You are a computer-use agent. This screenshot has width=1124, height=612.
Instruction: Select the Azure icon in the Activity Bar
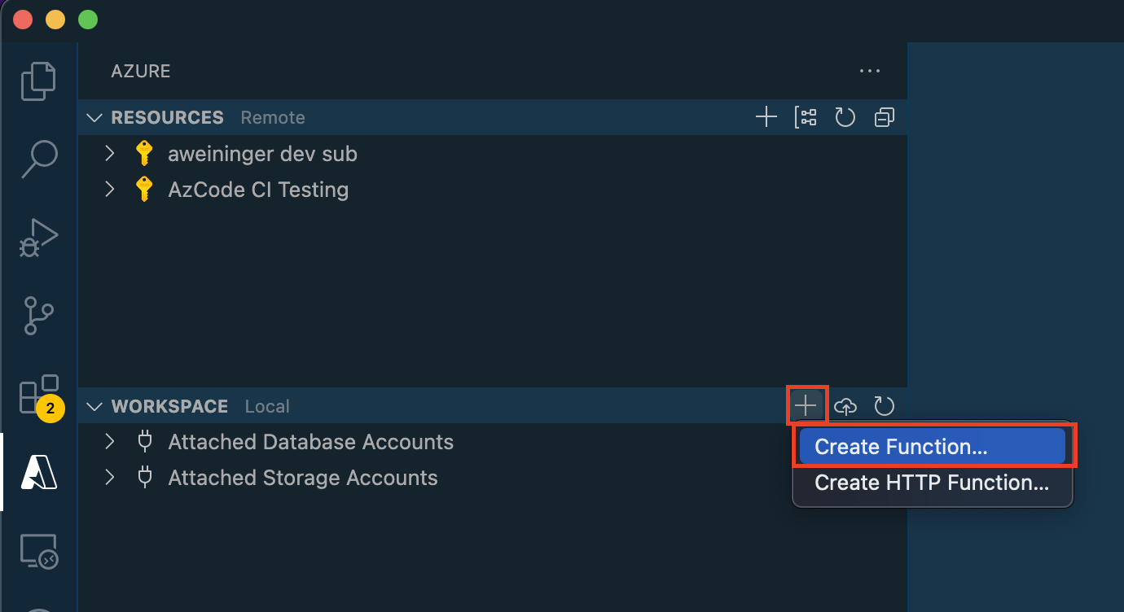pyautogui.click(x=38, y=472)
